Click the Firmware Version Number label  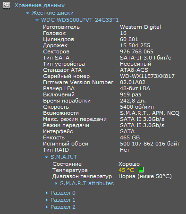tap(78, 82)
